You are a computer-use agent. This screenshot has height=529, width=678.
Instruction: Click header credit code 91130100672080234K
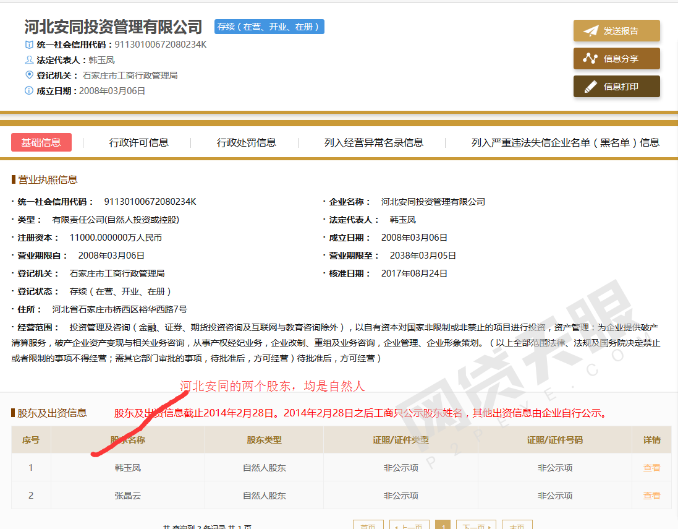pyautogui.click(x=161, y=45)
